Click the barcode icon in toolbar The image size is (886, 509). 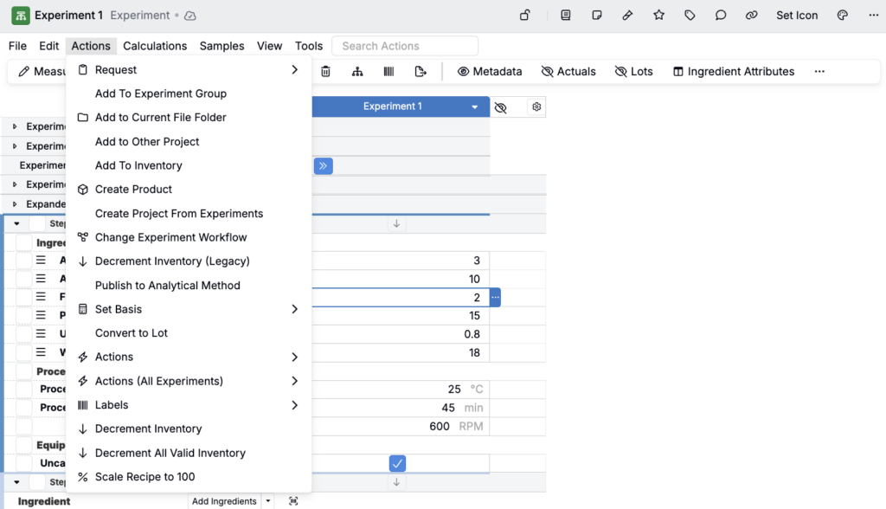click(388, 72)
